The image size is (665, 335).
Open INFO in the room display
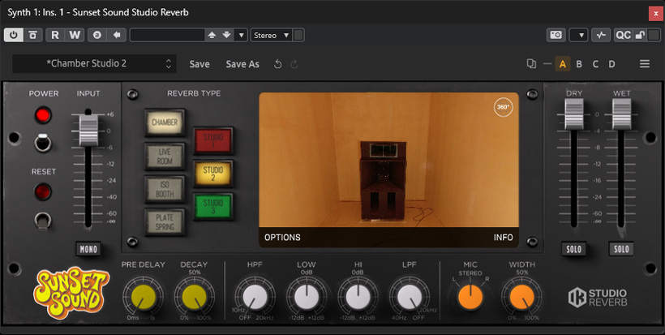[503, 238]
